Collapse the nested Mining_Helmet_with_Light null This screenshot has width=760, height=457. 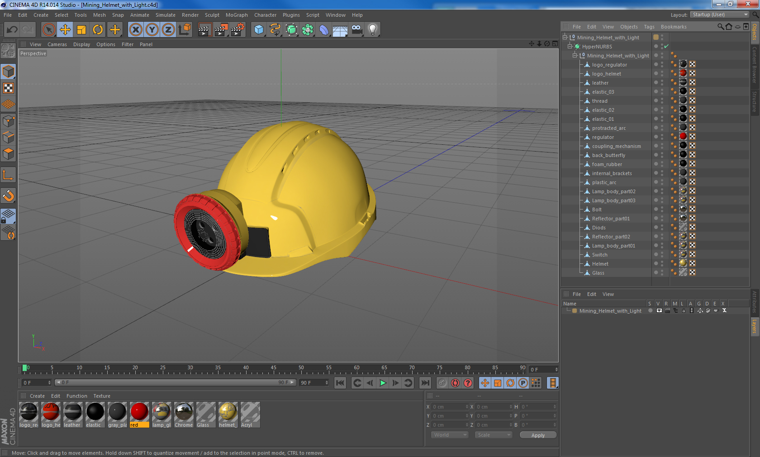point(575,55)
